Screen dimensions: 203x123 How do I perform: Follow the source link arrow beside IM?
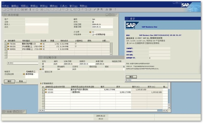click(41, 69)
